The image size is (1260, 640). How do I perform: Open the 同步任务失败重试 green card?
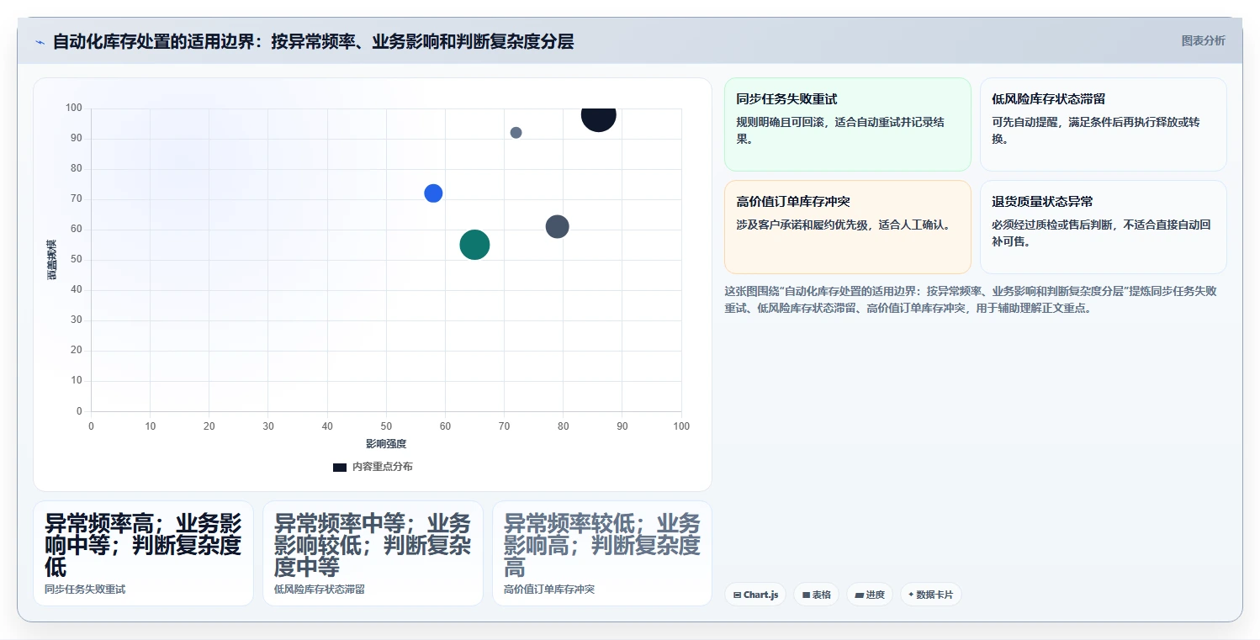click(x=847, y=124)
